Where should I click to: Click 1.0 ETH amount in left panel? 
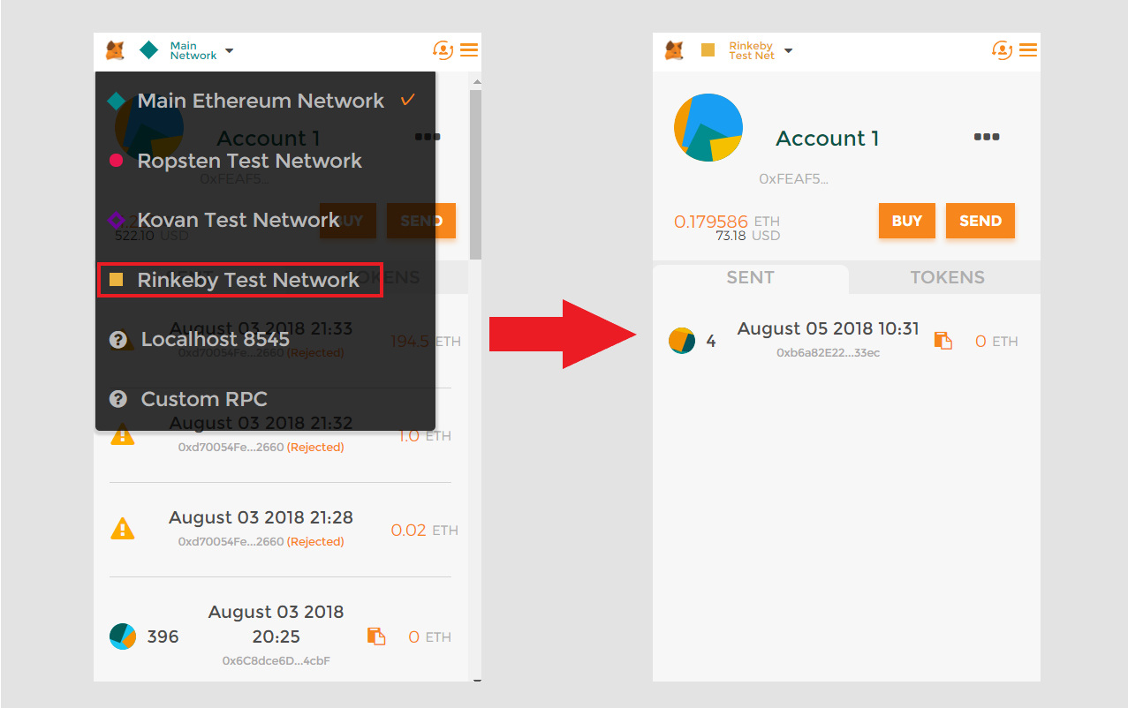tap(425, 436)
